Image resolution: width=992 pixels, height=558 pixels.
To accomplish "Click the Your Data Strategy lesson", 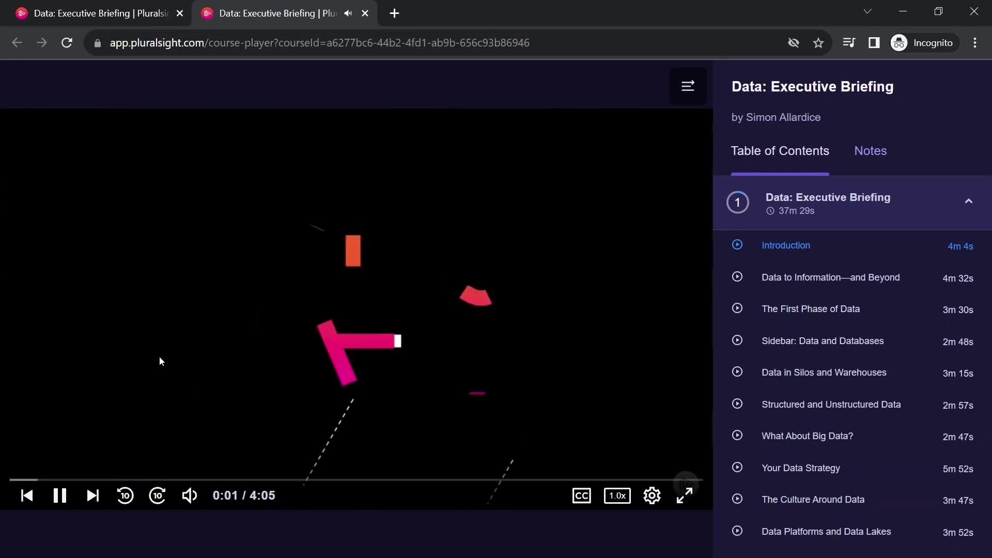I will [x=800, y=468].
